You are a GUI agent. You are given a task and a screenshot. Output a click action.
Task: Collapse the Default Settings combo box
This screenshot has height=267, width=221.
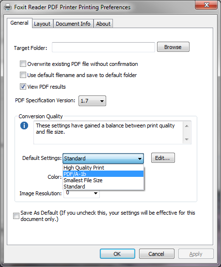coord(103,158)
